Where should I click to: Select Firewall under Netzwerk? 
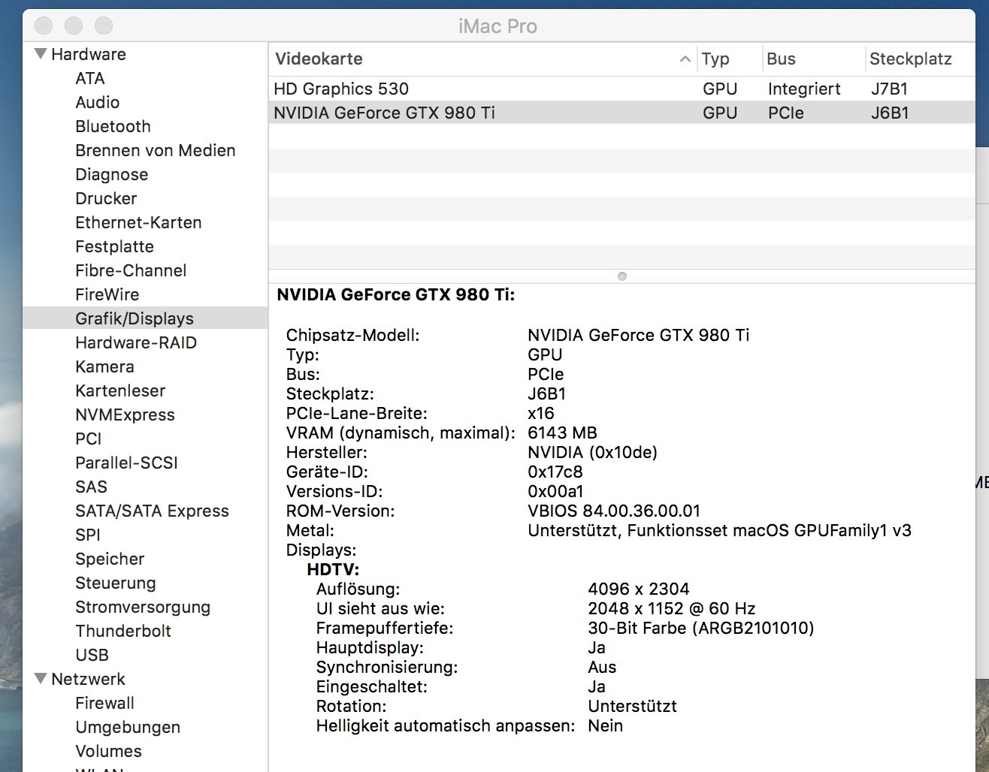104,703
